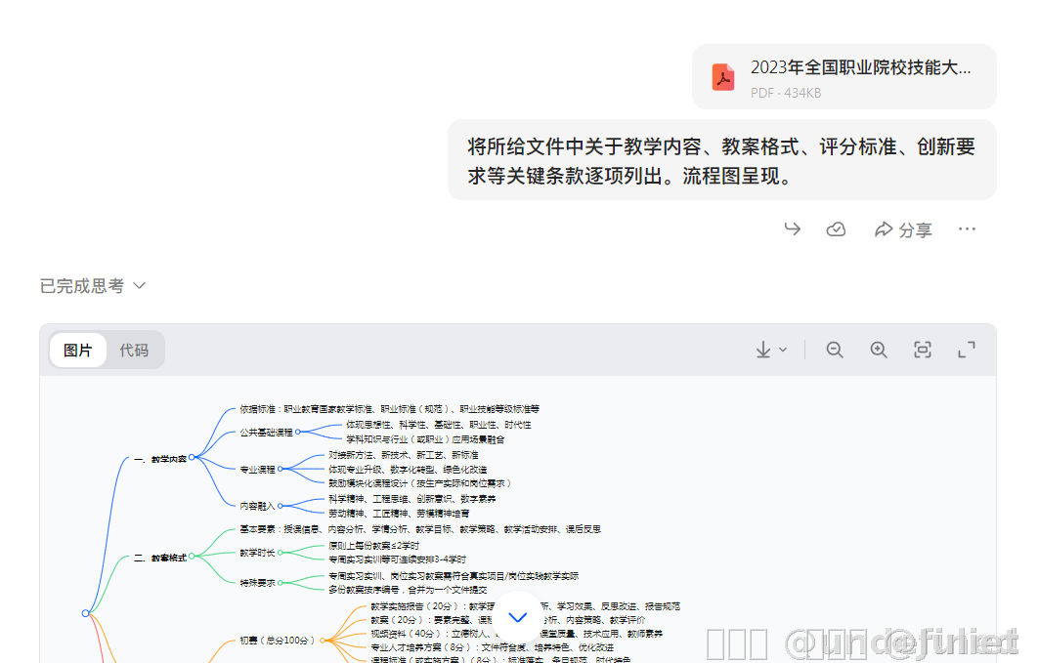Click 专周实习实训等可连续安排3-4学时 text
The image size is (1038, 663).
pos(397,559)
